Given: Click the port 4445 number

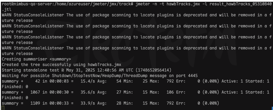Looking at the screenshot, I should tap(193, 76).
